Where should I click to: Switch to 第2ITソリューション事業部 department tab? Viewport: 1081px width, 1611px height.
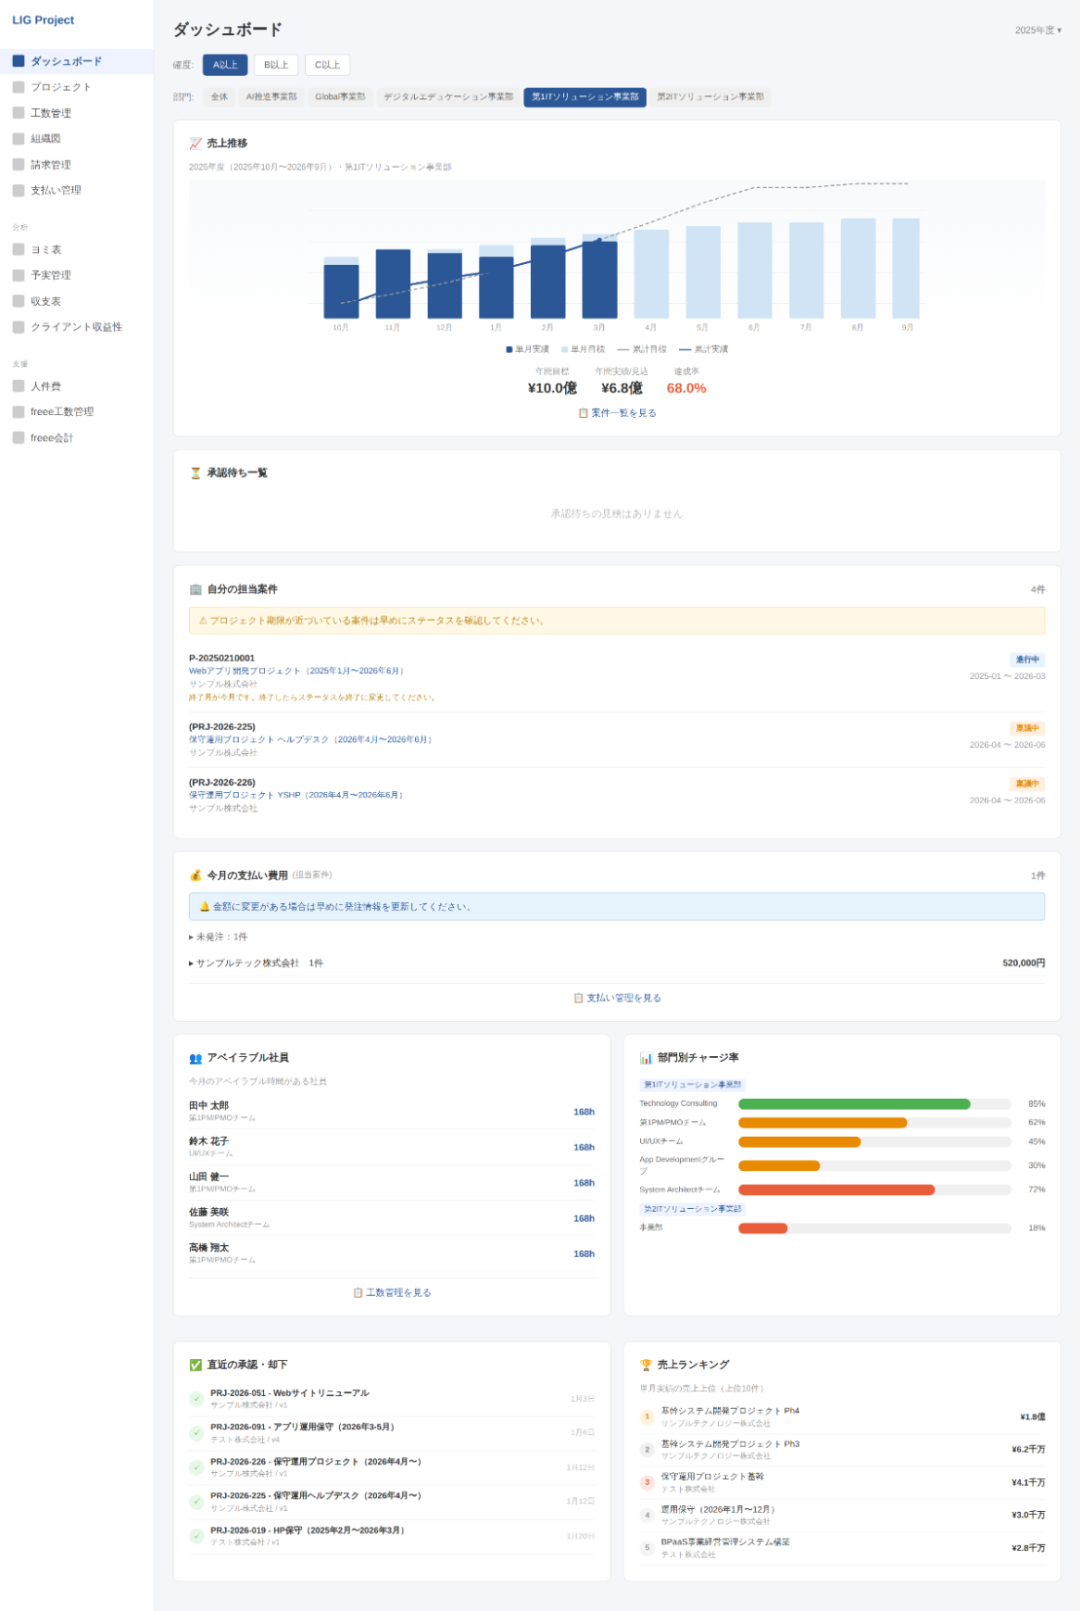pyautogui.click(x=710, y=97)
